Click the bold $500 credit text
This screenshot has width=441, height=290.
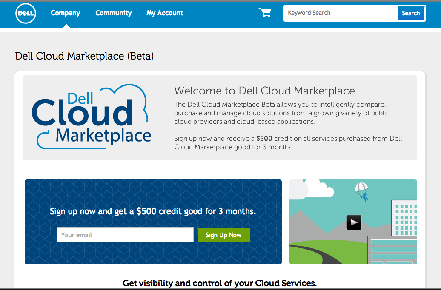(x=264, y=139)
